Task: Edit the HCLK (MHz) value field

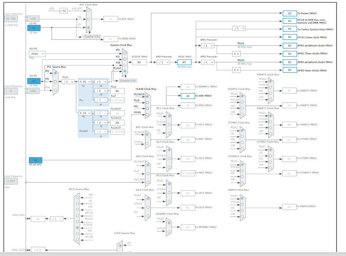Action: pos(184,62)
